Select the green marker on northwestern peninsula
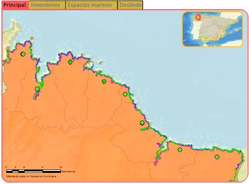 coord(23,54)
